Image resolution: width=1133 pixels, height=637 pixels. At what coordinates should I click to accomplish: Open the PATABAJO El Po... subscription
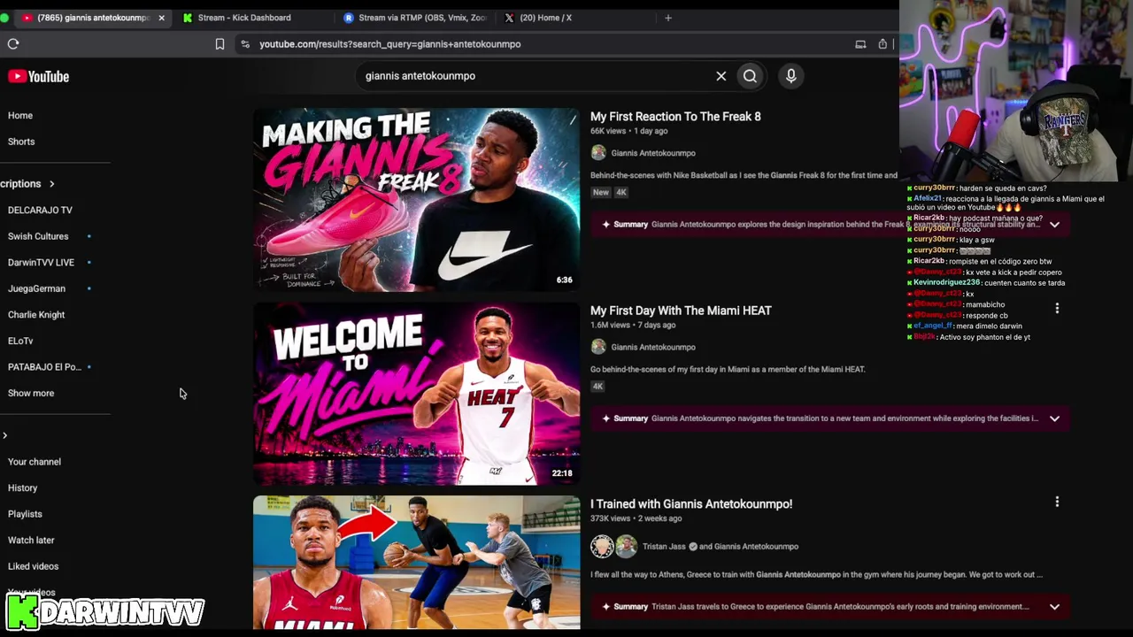(44, 367)
